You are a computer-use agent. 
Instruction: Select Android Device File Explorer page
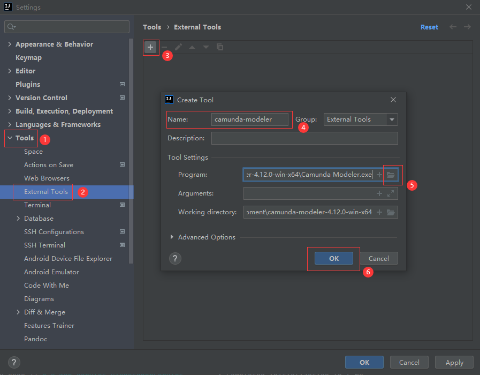click(x=68, y=259)
